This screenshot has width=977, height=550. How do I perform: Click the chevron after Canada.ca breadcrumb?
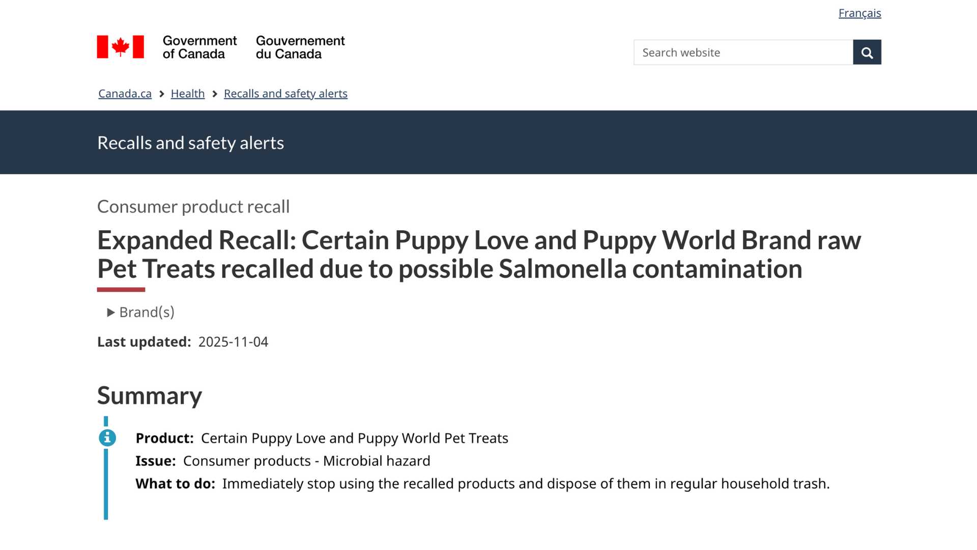click(x=162, y=94)
